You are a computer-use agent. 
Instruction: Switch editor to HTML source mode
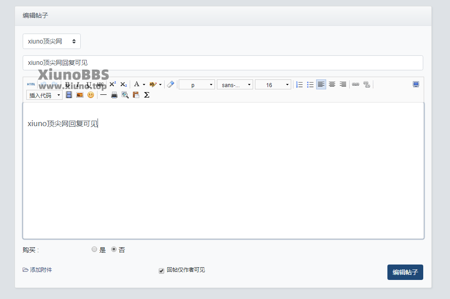coord(31,84)
